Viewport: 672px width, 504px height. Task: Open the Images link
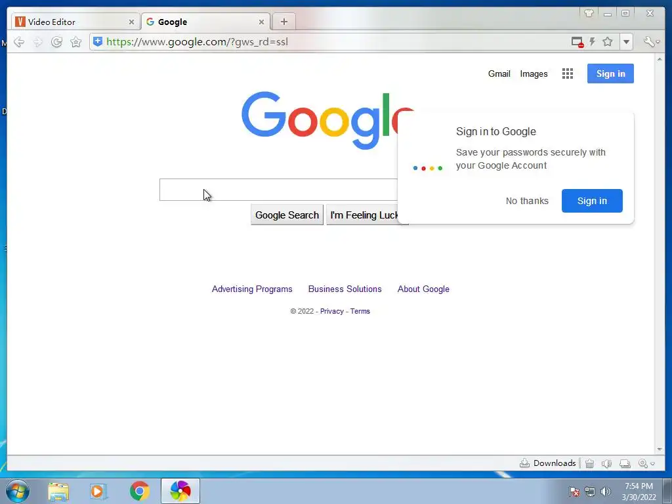point(534,73)
